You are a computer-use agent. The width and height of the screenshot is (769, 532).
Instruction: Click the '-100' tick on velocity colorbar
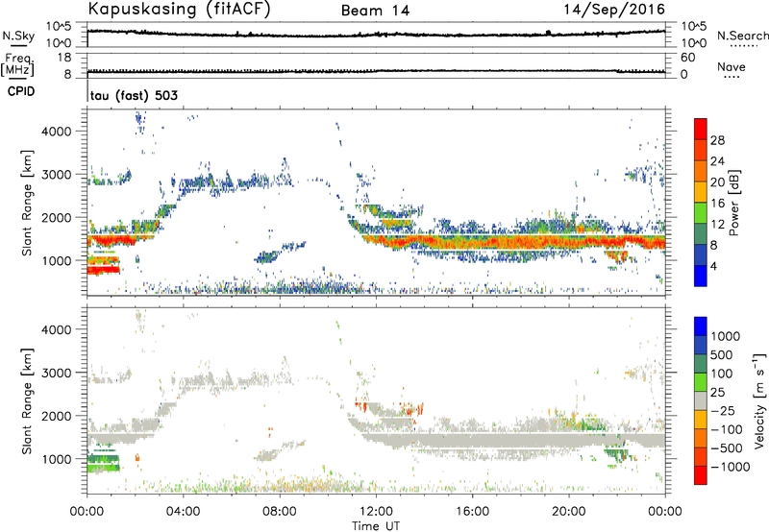tap(727, 429)
